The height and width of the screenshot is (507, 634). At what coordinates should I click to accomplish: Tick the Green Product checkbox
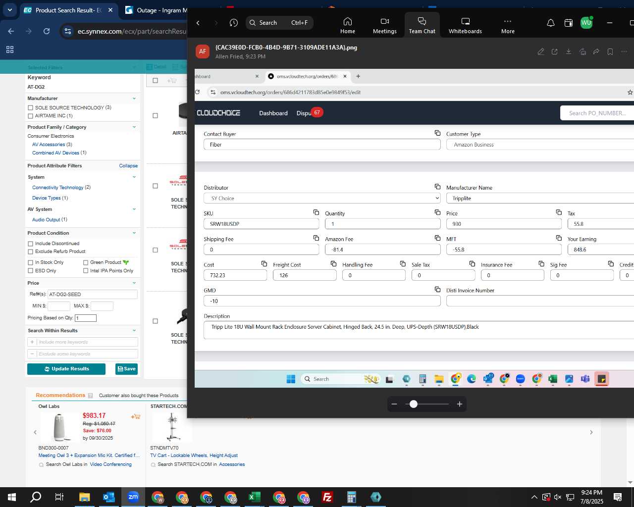pyautogui.click(x=86, y=262)
